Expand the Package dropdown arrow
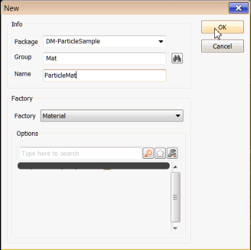This screenshot has height=250, width=251. point(161,41)
